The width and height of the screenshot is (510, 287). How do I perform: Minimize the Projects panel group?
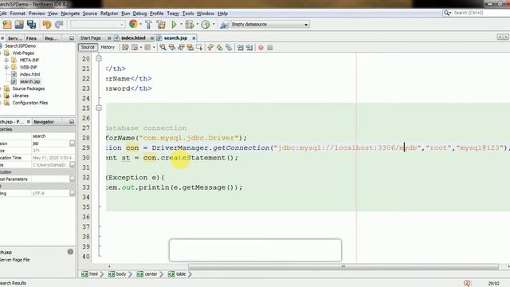72,38
